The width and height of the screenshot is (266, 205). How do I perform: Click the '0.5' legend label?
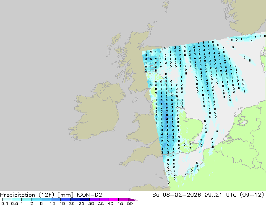click(x=15, y=203)
